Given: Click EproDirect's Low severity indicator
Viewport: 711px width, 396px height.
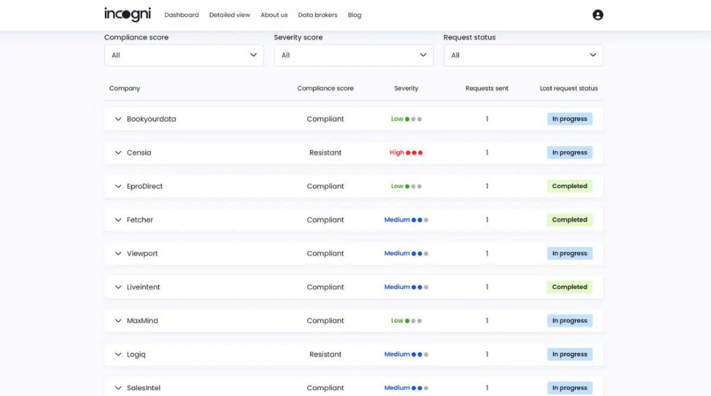Looking at the screenshot, I should pos(406,186).
